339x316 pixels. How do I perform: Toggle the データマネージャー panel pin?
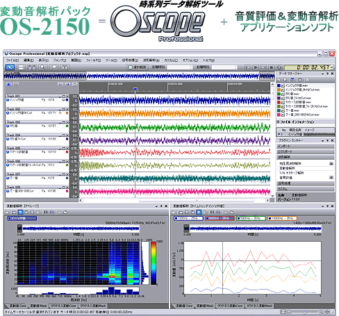coord(327,74)
